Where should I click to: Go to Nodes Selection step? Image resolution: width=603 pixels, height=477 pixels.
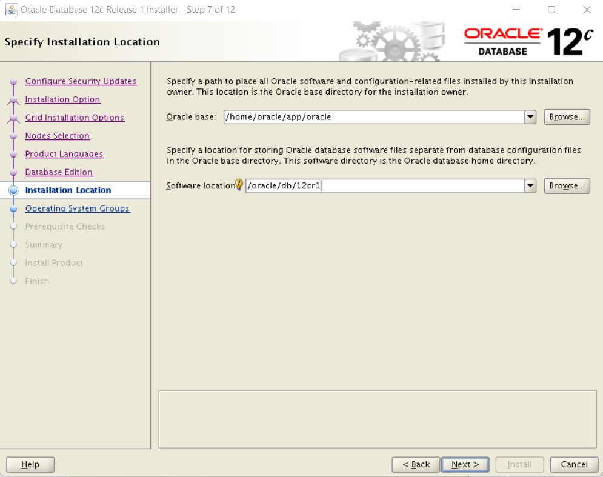pos(58,136)
